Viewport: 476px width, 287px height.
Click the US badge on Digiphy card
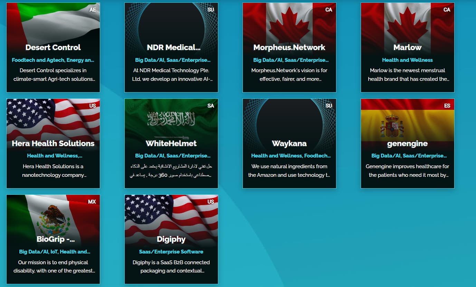click(x=211, y=202)
